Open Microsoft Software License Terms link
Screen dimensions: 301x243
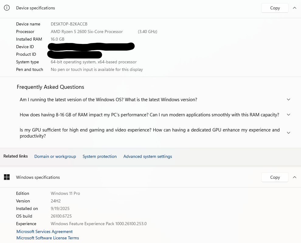(x=48, y=238)
